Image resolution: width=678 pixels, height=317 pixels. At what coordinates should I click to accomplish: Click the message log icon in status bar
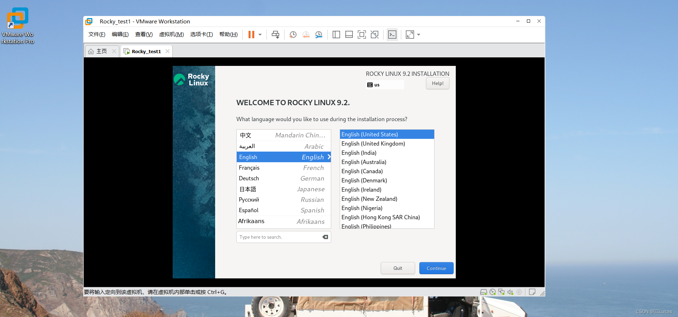[532, 292]
